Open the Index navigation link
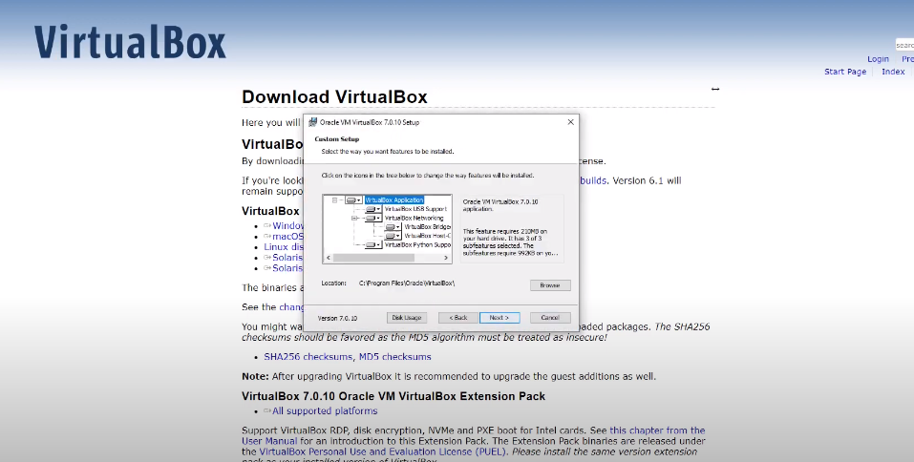This screenshot has width=914, height=462. coord(893,72)
